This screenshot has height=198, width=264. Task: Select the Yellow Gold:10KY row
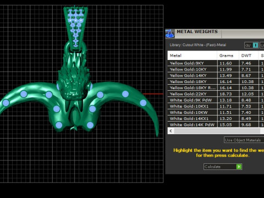pos(216,69)
